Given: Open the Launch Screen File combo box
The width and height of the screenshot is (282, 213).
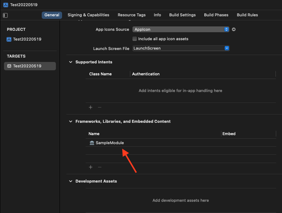Looking at the screenshot, I should (x=227, y=48).
